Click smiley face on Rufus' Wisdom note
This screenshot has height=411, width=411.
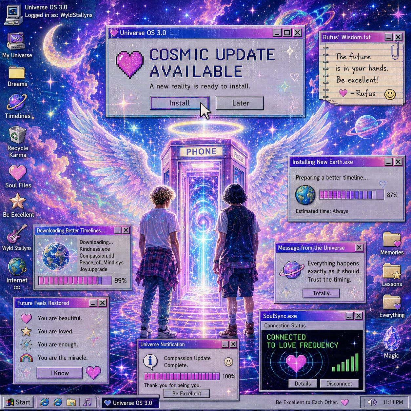pos(390,94)
